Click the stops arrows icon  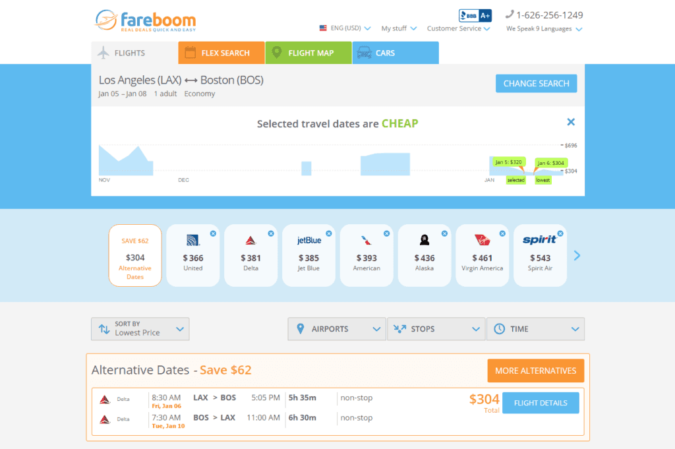pyautogui.click(x=399, y=329)
